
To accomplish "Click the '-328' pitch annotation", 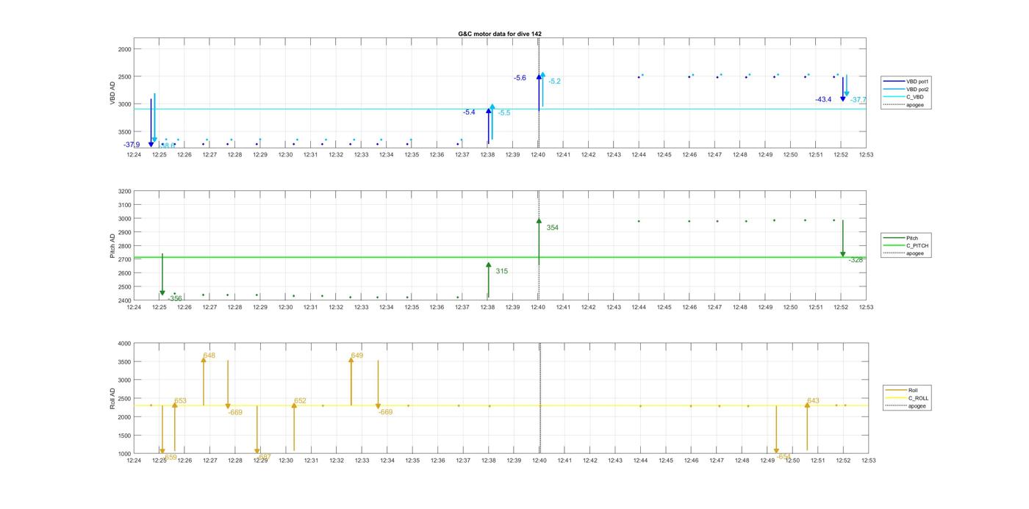I will click(856, 260).
